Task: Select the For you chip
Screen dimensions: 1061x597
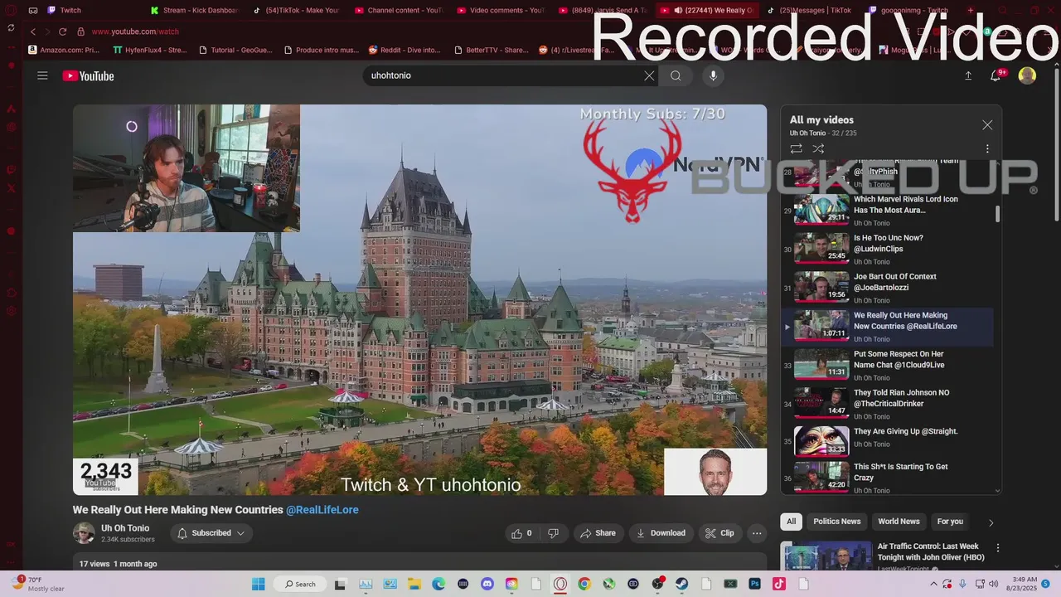Action: (x=950, y=522)
